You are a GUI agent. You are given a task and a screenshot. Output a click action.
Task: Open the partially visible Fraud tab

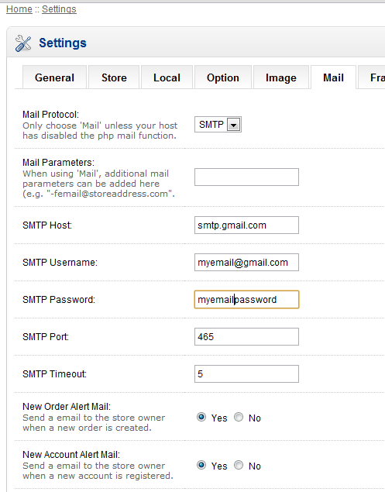coord(372,77)
